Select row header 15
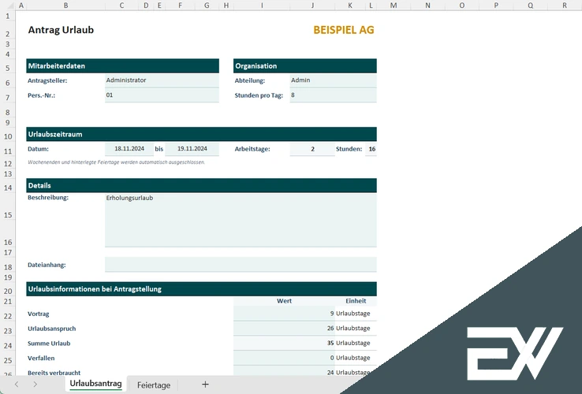The height and width of the screenshot is (394, 582). (x=7, y=214)
